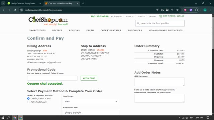
Task: Open Windows taskbar search
Action: pyautogui.click(x=9, y=118)
